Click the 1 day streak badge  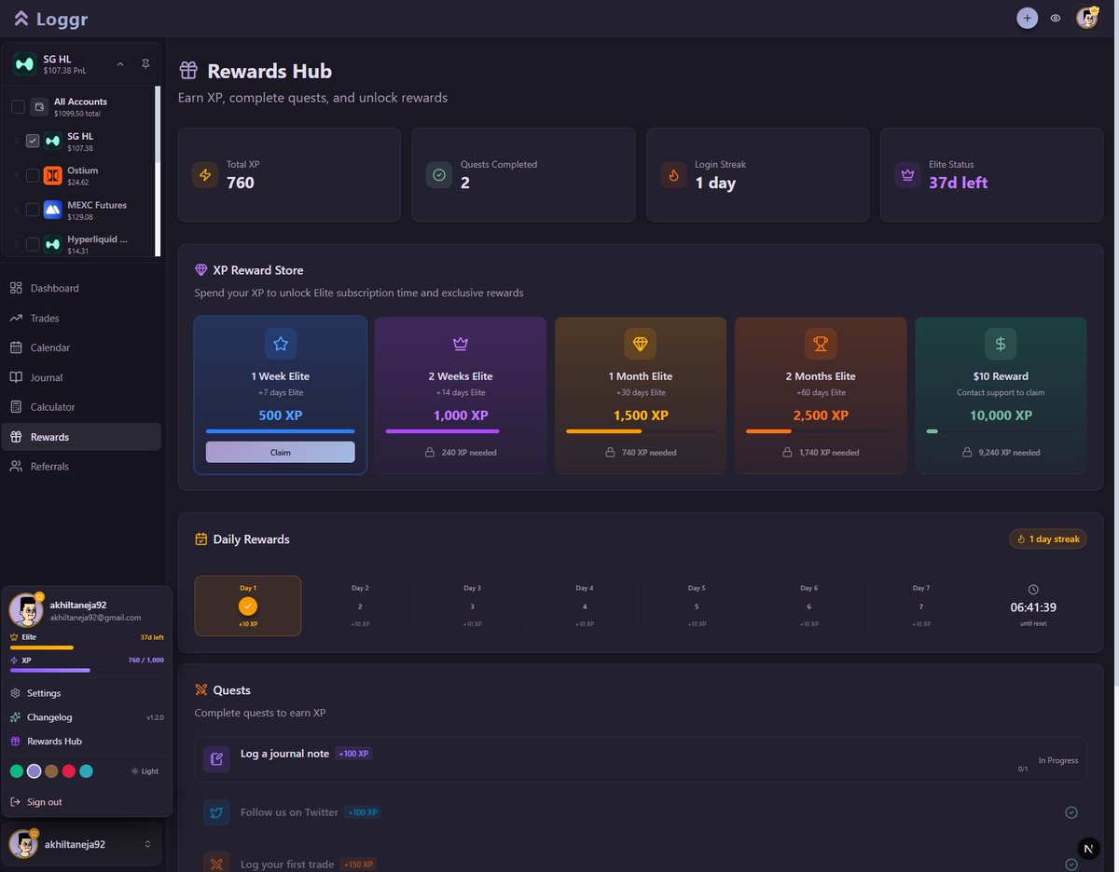point(1048,539)
